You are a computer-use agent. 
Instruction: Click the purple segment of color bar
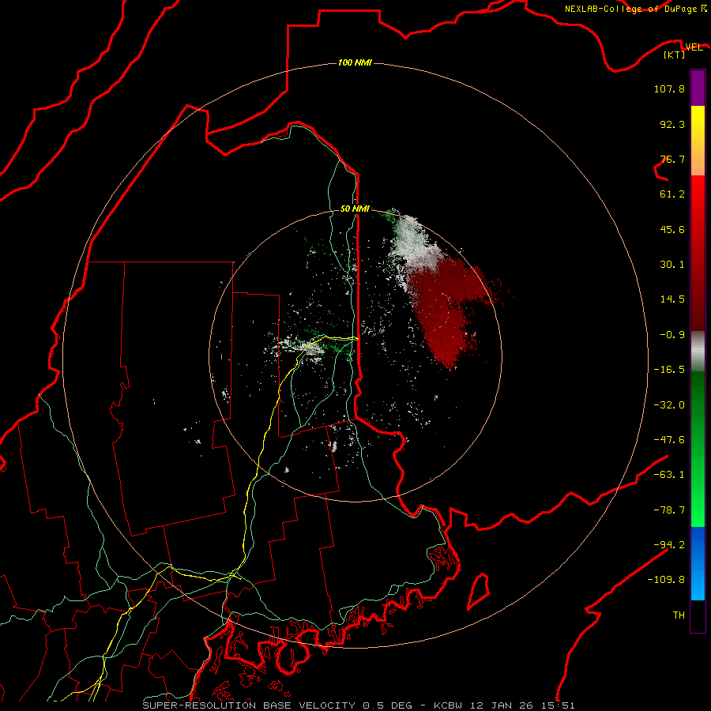pos(698,88)
